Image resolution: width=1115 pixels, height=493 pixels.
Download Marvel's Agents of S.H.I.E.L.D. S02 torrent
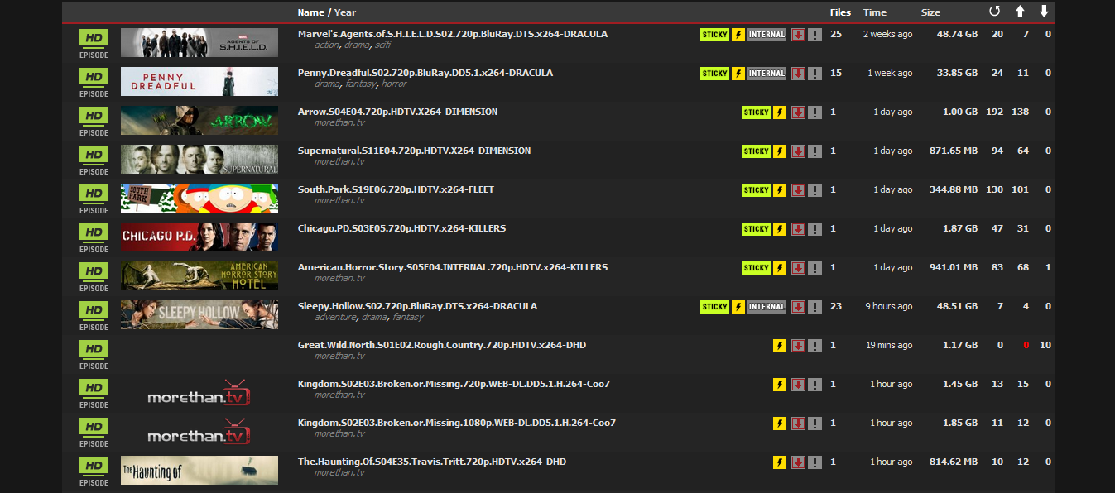pos(798,35)
